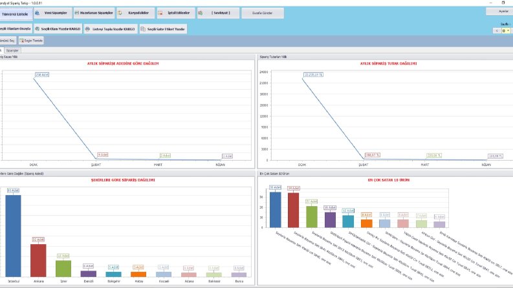Click Listeyi Toplu Yazdır KARGO printer button
The height and width of the screenshot is (288, 513).
click(111, 29)
